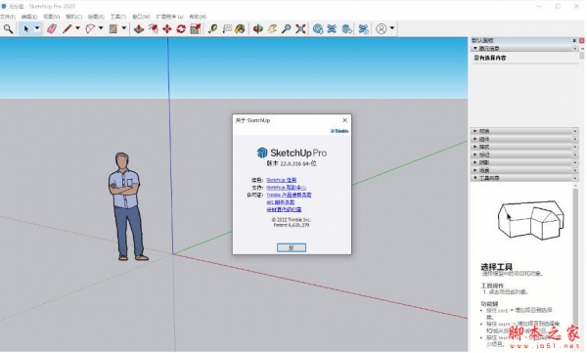
Task: Open the SketchUp info link after 信息
Action: point(281,180)
